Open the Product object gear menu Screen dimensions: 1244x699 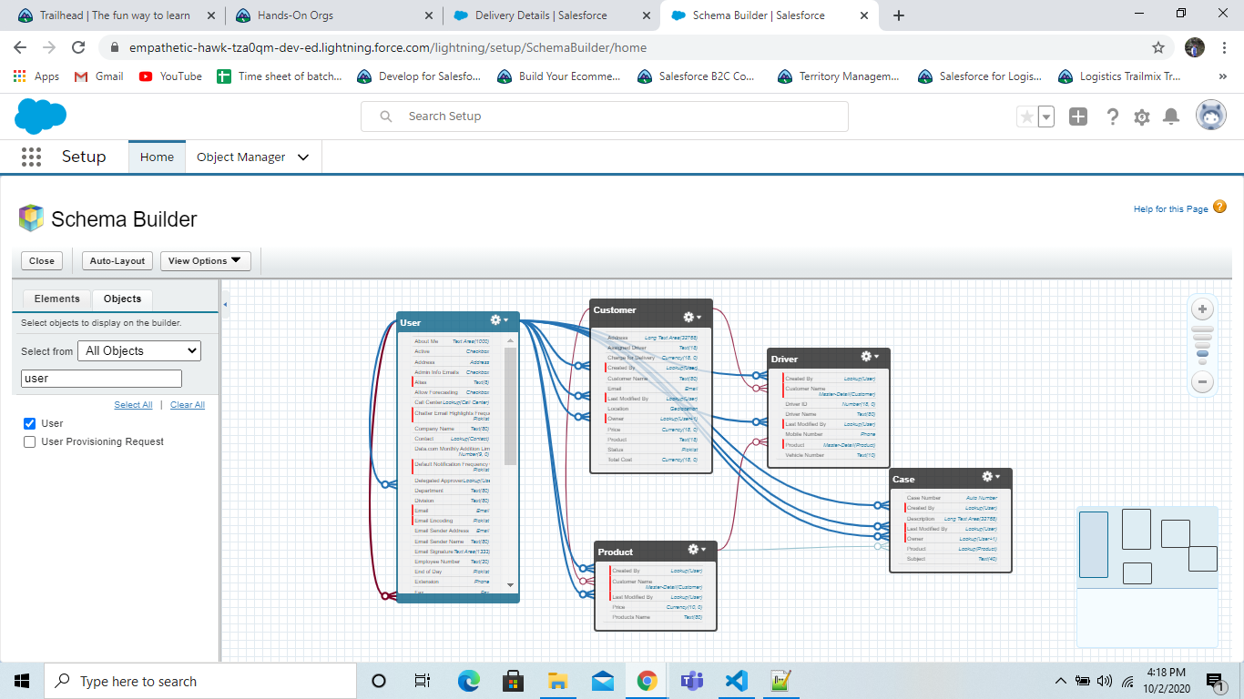(x=698, y=550)
